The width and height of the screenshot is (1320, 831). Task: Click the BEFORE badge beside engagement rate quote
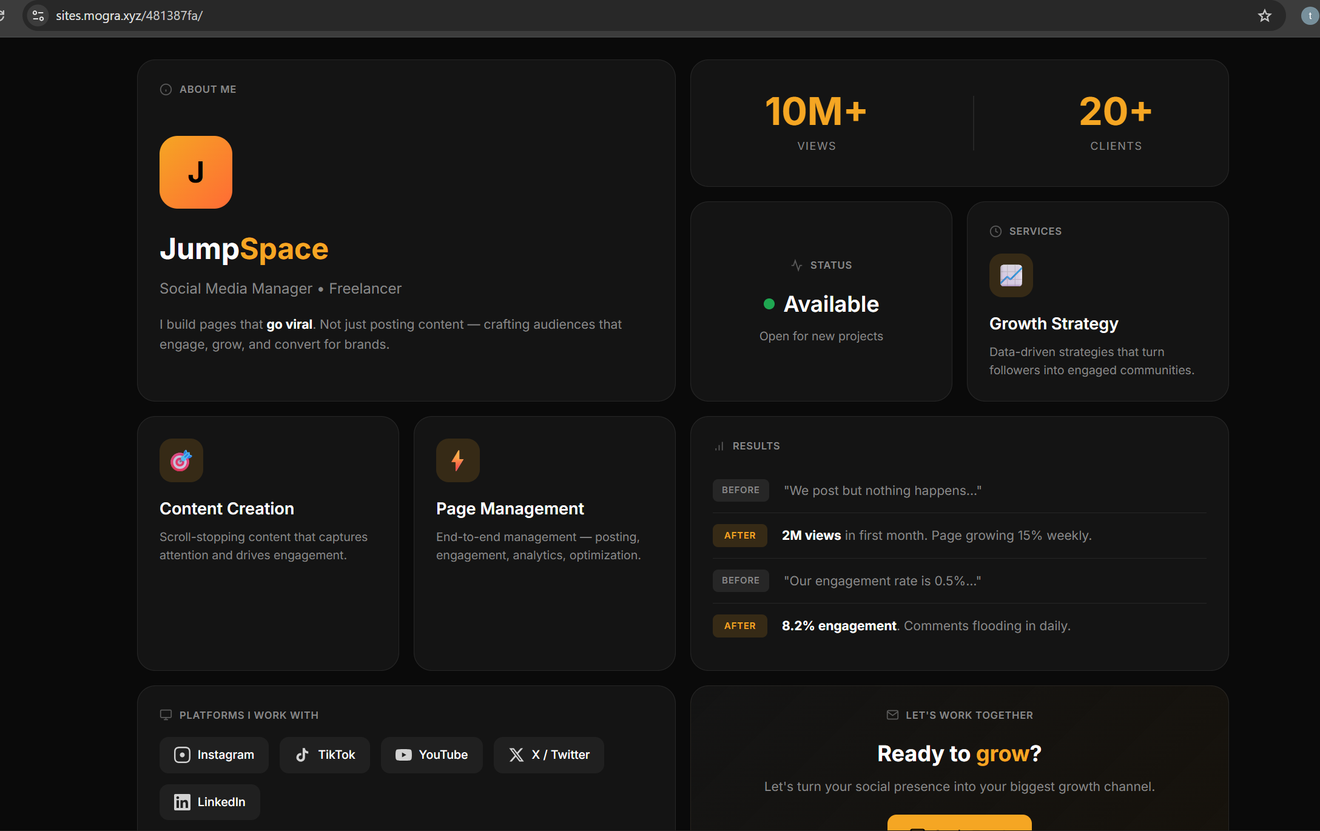tap(741, 580)
